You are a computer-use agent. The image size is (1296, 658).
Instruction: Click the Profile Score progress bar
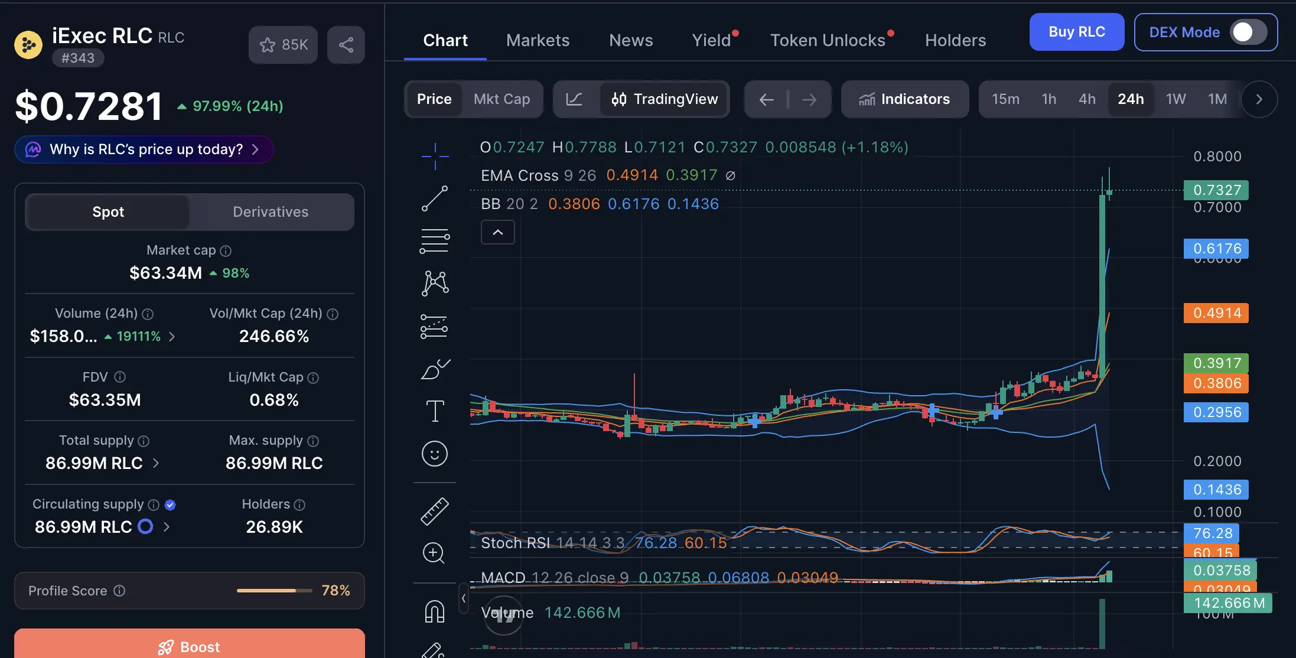274,591
